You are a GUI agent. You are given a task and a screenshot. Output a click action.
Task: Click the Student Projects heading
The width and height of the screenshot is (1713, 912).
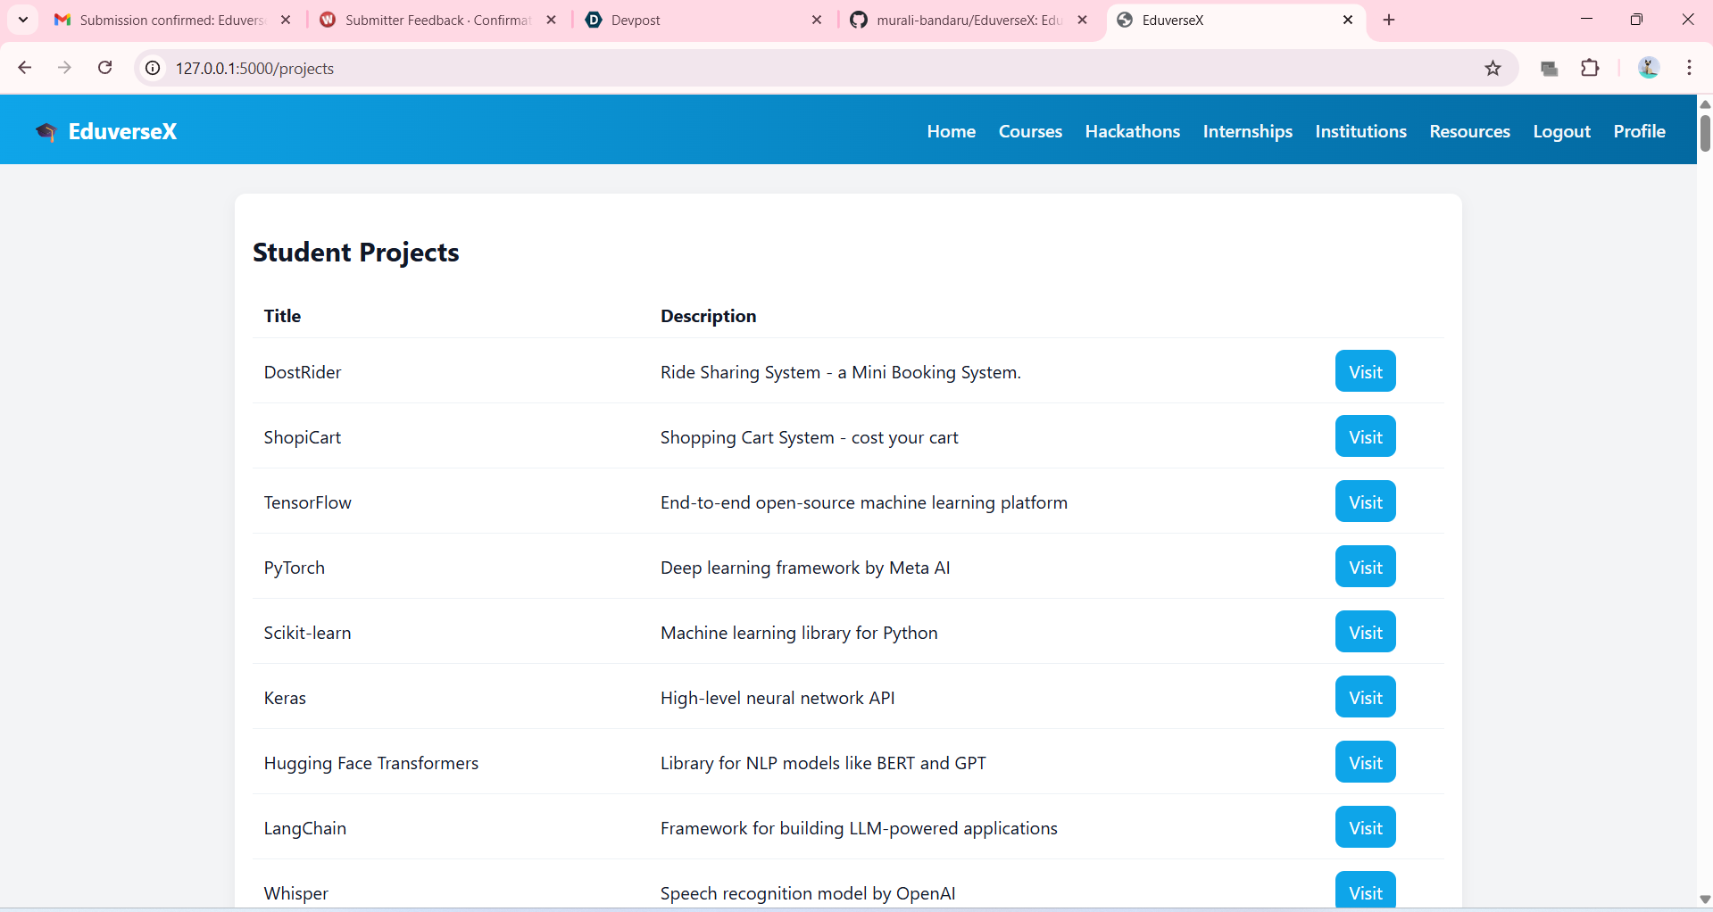[x=356, y=253]
